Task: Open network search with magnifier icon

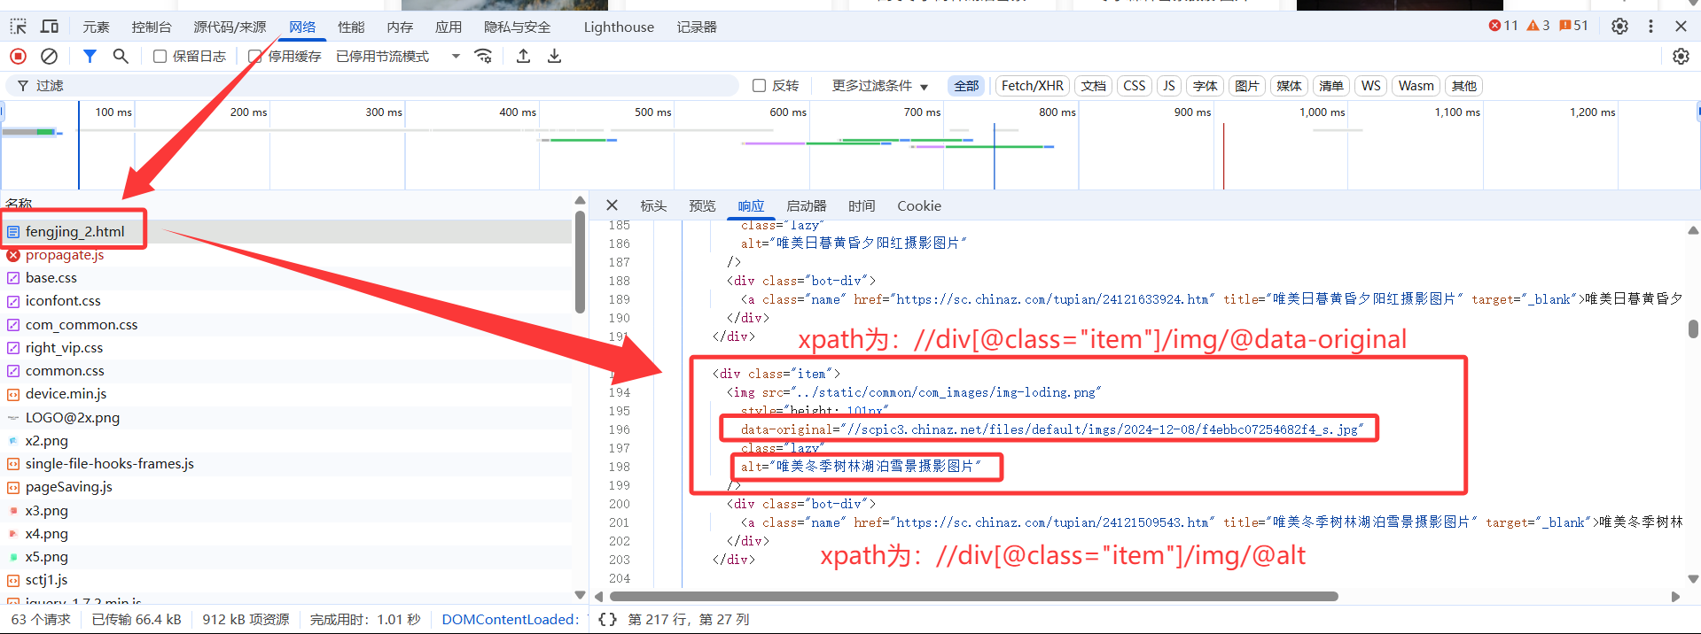Action: pyautogui.click(x=121, y=57)
